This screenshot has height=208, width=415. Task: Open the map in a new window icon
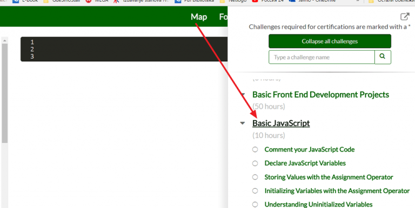[x=405, y=17]
